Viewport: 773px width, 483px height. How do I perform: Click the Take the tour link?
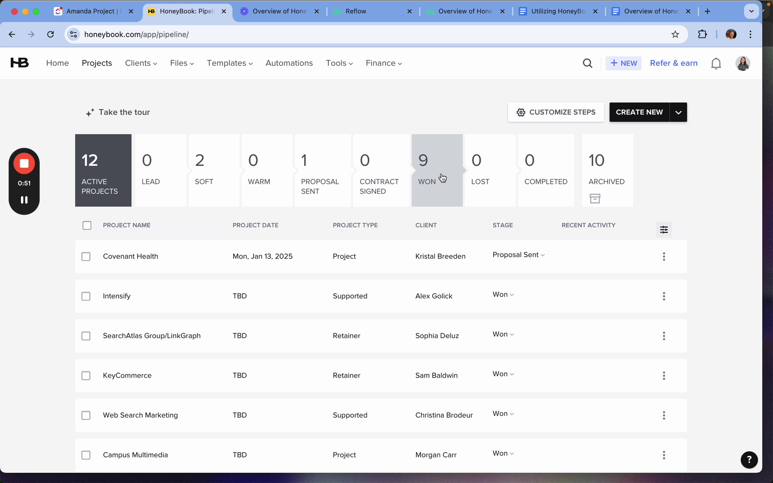coord(118,112)
